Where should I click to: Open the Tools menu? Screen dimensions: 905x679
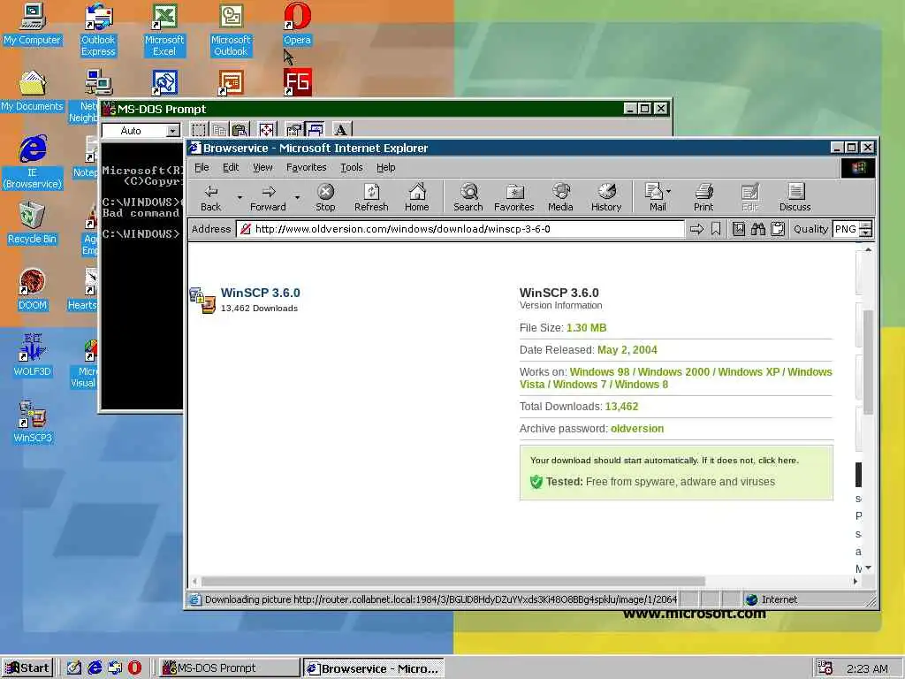point(352,167)
